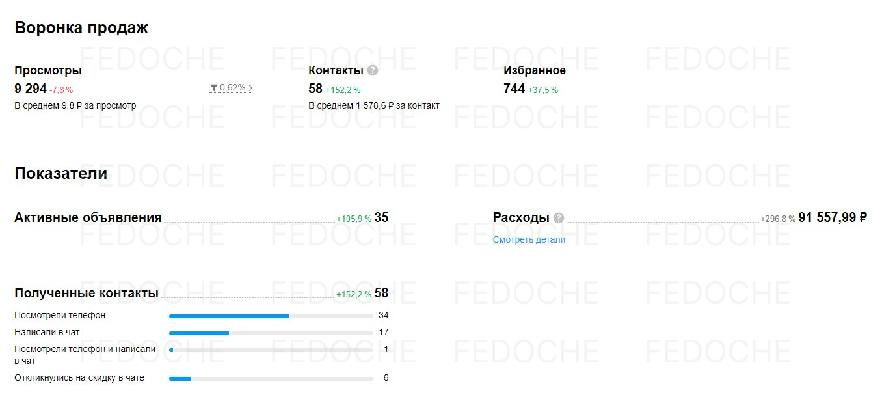Click the +296,8 % expenses change
Image resolution: width=882 pixels, height=410 pixels.
tap(777, 219)
